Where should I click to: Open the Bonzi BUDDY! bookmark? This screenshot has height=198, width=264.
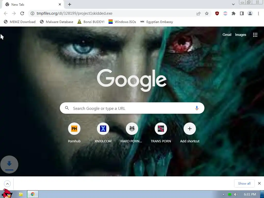(91, 22)
